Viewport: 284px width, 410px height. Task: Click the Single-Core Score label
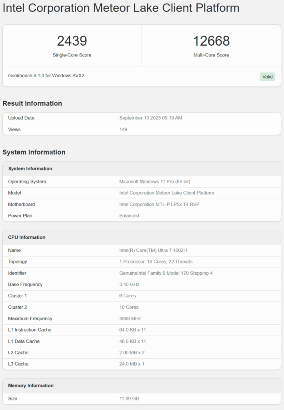point(72,55)
